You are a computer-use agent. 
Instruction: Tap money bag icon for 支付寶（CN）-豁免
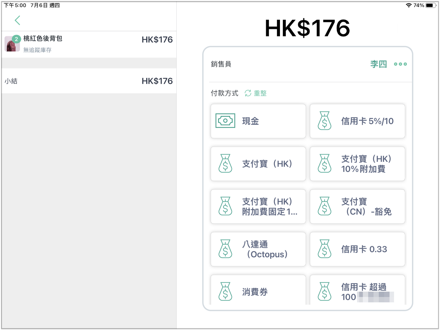pyautogui.click(x=324, y=206)
